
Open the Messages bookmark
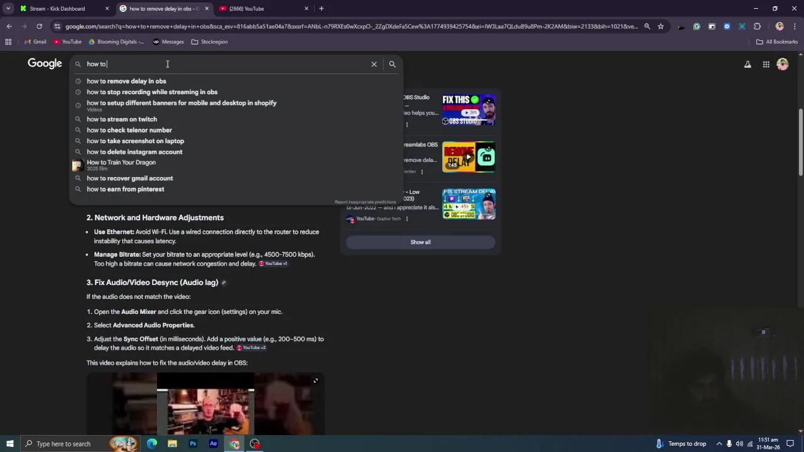[168, 42]
